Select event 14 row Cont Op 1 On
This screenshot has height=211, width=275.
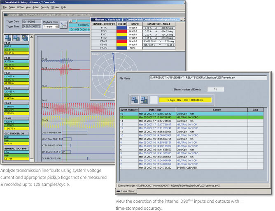(192, 121)
